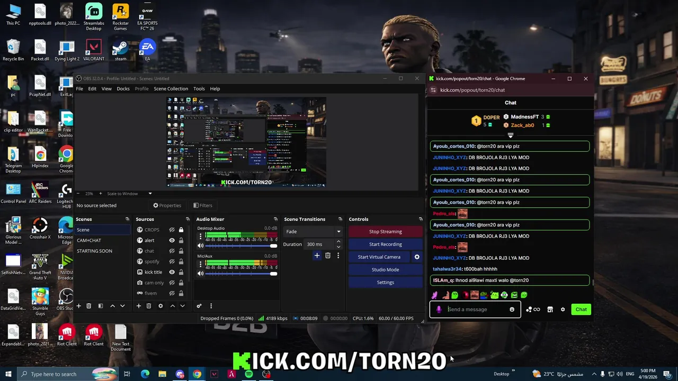The image size is (678, 381).
Task: Move scene down arrow in Scenes panel
Action: coord(122,306)
